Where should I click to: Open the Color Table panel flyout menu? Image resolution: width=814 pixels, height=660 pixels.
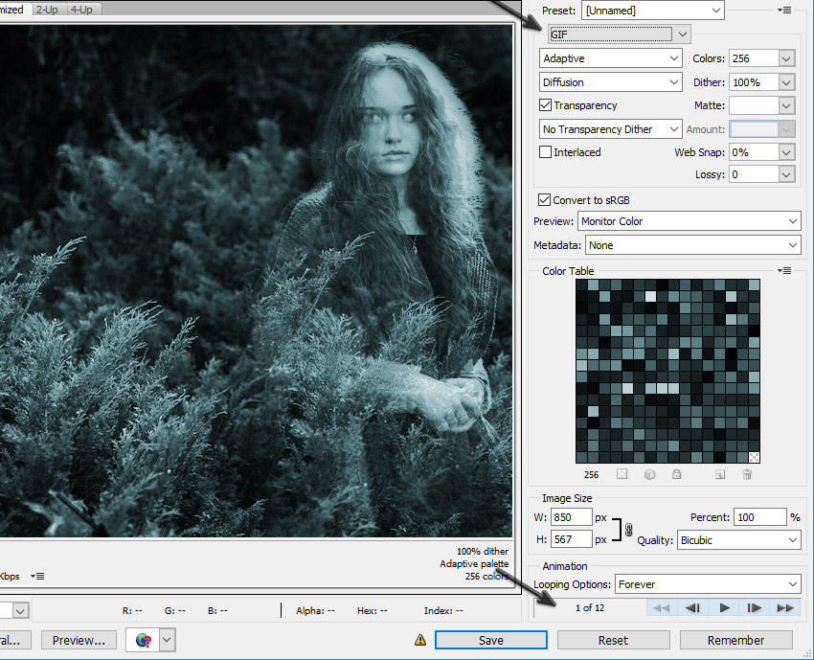(784, 270)
